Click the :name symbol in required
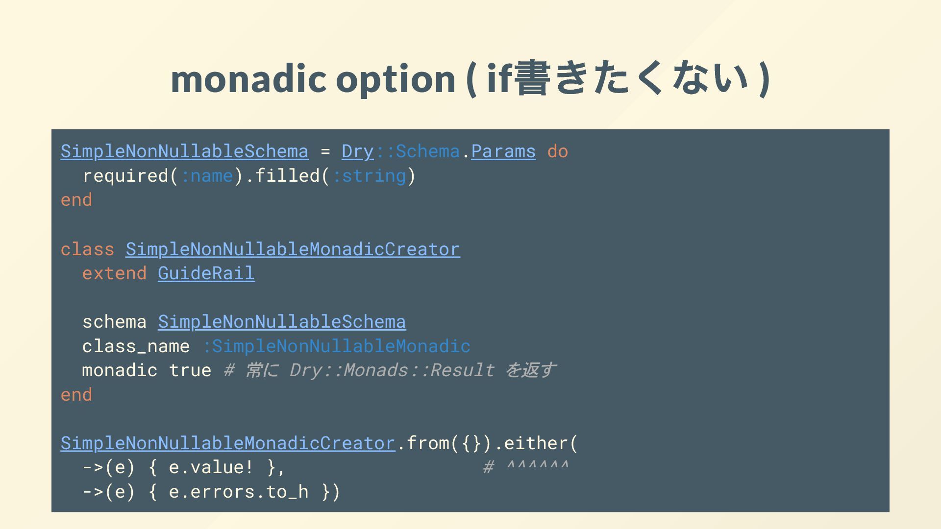Screen dimensions: 941x529 click(206, 176)
